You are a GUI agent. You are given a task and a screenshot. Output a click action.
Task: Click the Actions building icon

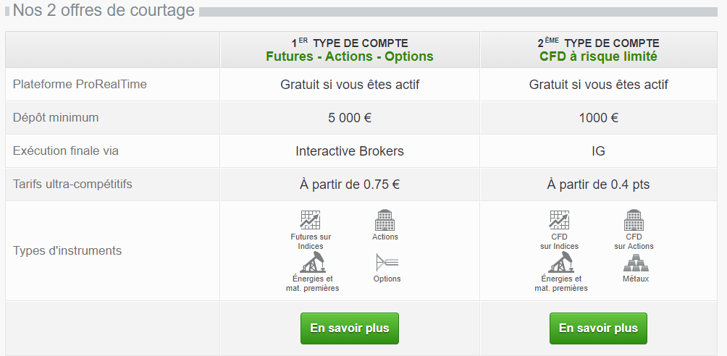tap(384, 220)
